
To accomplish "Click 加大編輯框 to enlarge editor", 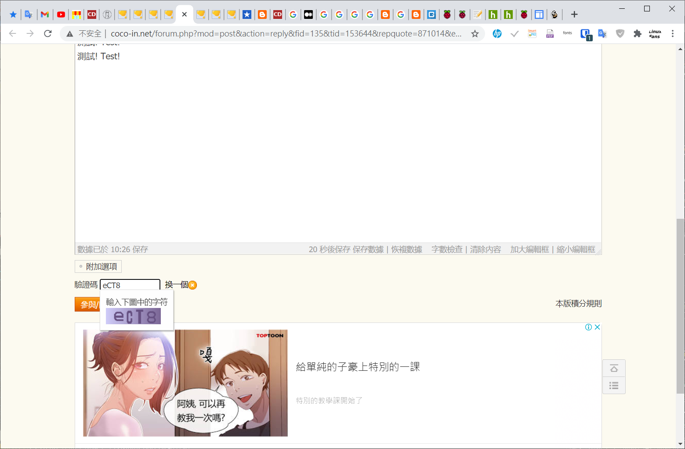I will point(530,250).
